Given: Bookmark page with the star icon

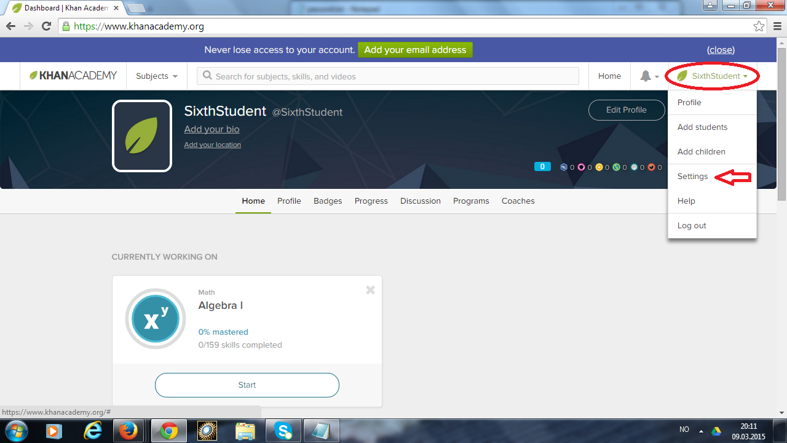Looking at the screenshot, I should (x=759, y=26).
